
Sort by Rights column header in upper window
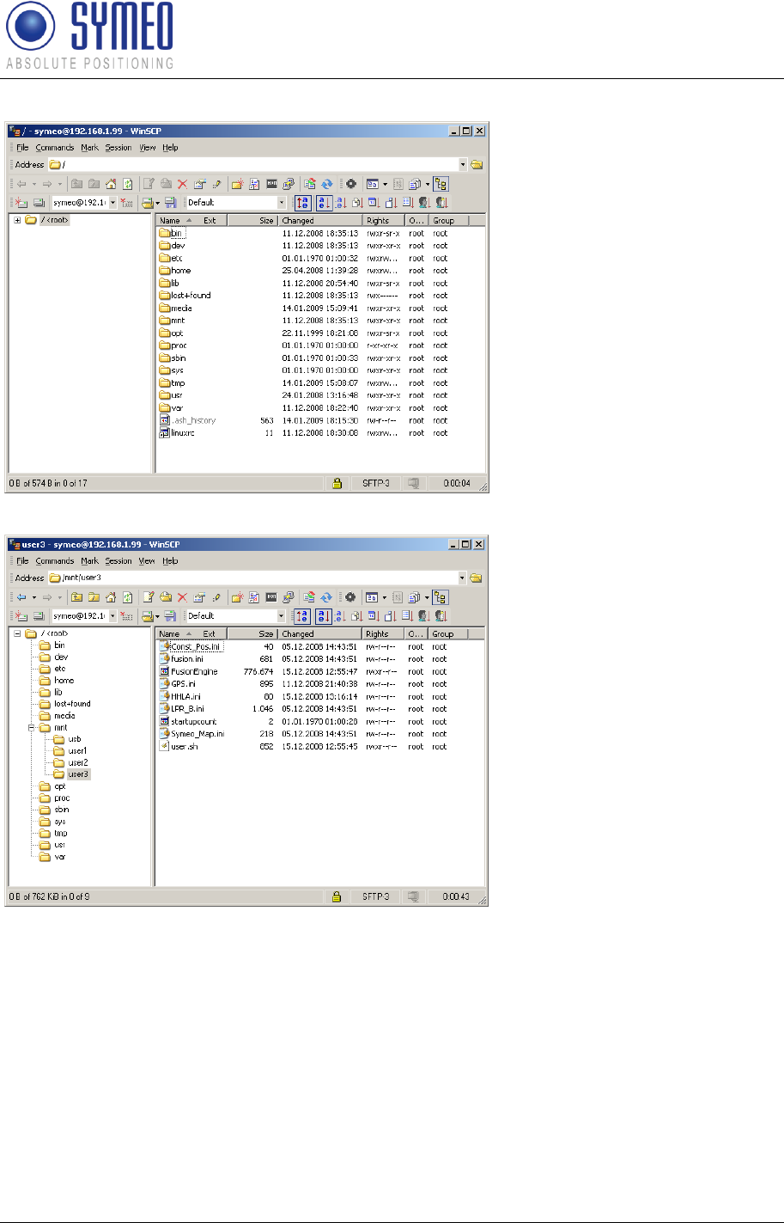(x=384, y=221)
